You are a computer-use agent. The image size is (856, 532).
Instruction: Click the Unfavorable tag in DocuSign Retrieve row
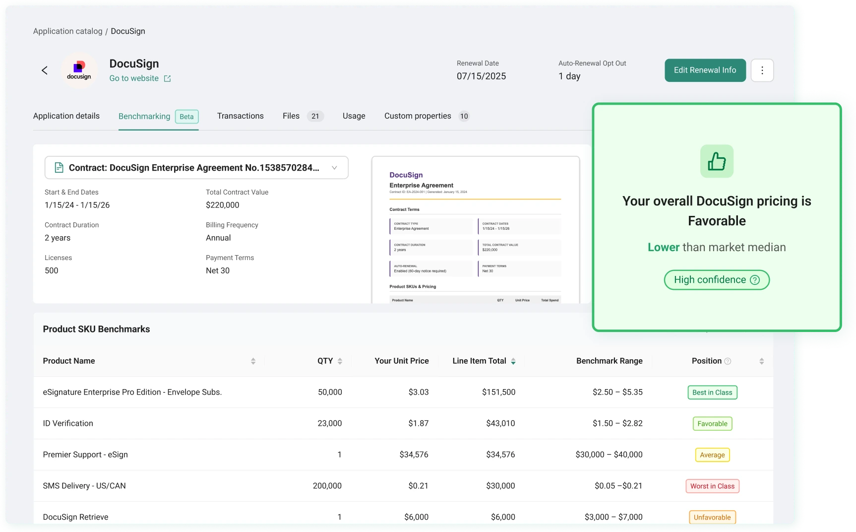[x=712, y=517]
